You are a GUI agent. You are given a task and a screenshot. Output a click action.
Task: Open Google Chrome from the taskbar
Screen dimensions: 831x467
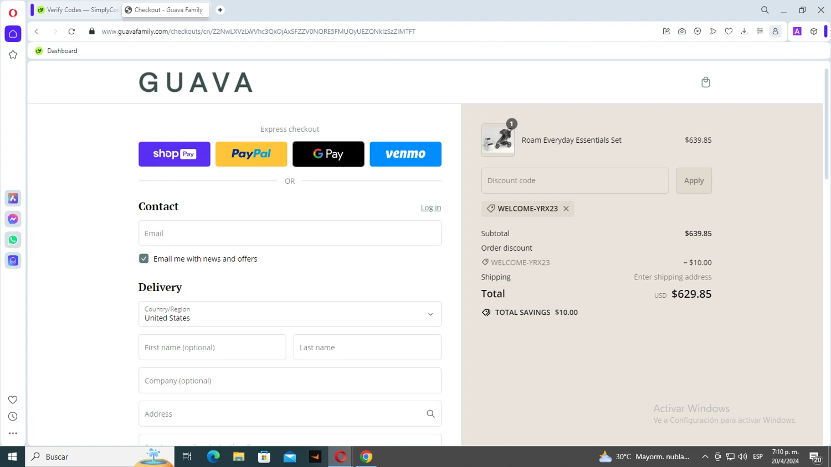[366, 456]
